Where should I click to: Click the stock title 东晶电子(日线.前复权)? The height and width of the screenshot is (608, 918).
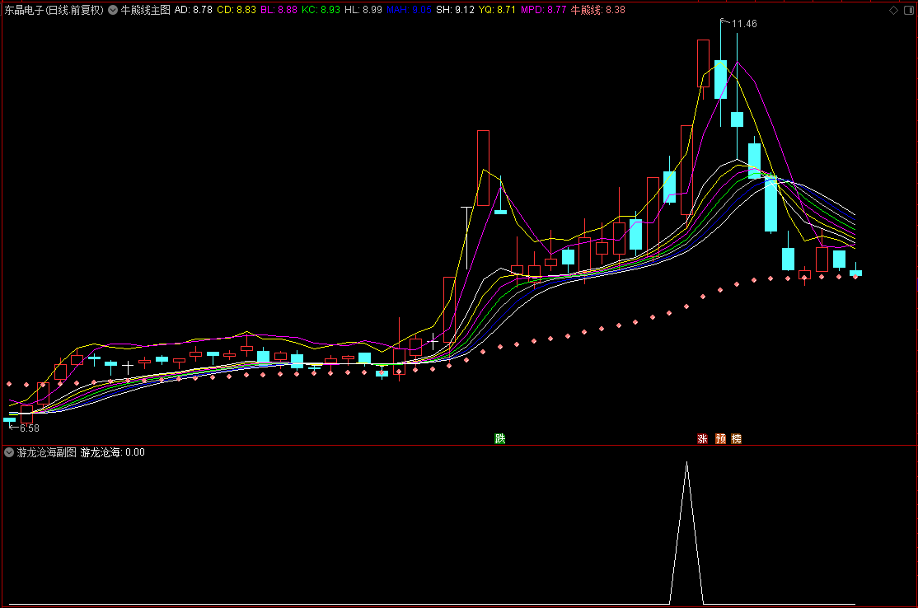pos(54,10)
